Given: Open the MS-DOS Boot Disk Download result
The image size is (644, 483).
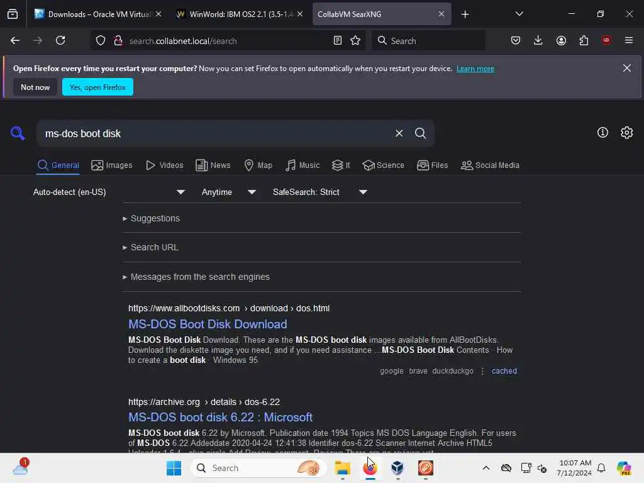Looking at the screenshot, I should tap(208, 324).
